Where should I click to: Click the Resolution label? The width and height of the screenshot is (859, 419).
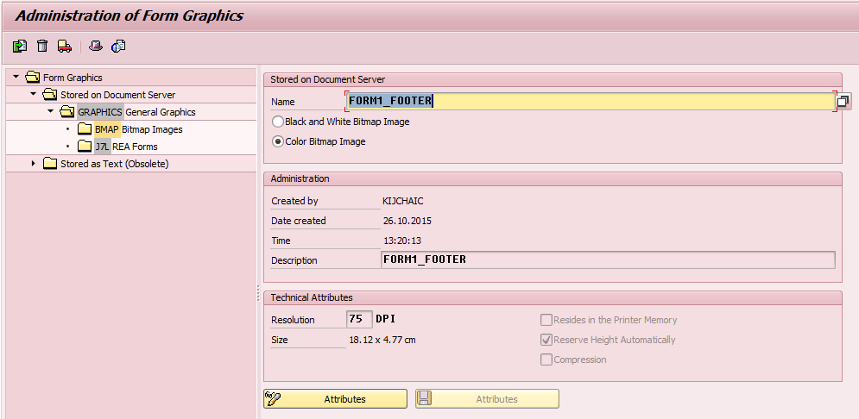tap(293, 320)
